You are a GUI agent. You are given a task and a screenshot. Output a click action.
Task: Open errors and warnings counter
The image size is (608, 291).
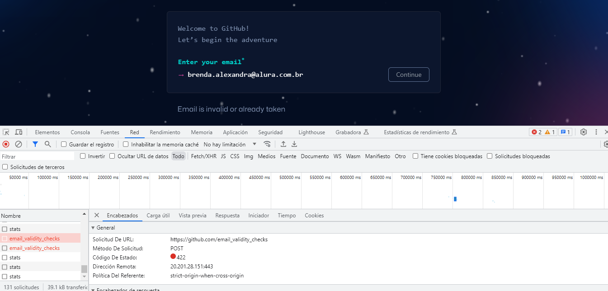pos(543,132)
